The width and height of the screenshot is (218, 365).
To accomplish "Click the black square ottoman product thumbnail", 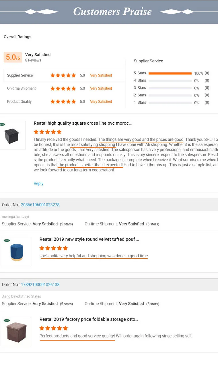I will pos(12,135).
